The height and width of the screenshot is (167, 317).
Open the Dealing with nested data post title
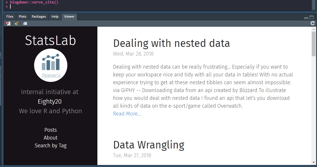tap(171, 43)
